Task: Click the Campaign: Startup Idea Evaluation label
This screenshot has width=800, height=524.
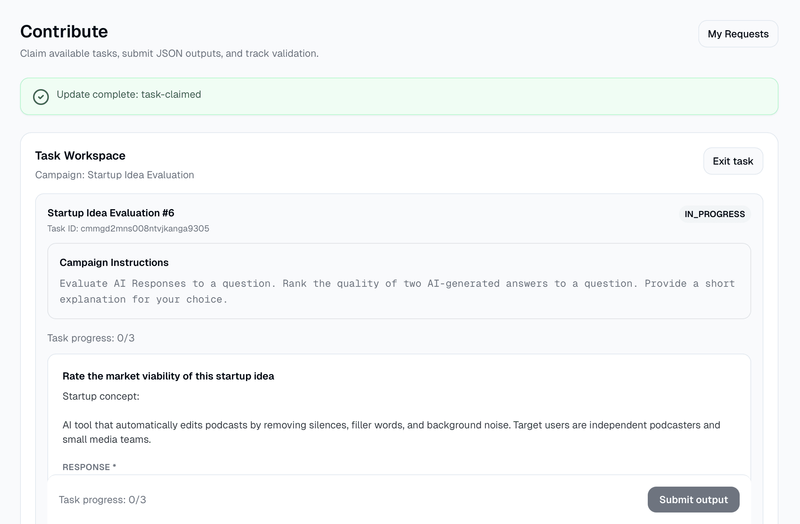Action: pos(115,175)
